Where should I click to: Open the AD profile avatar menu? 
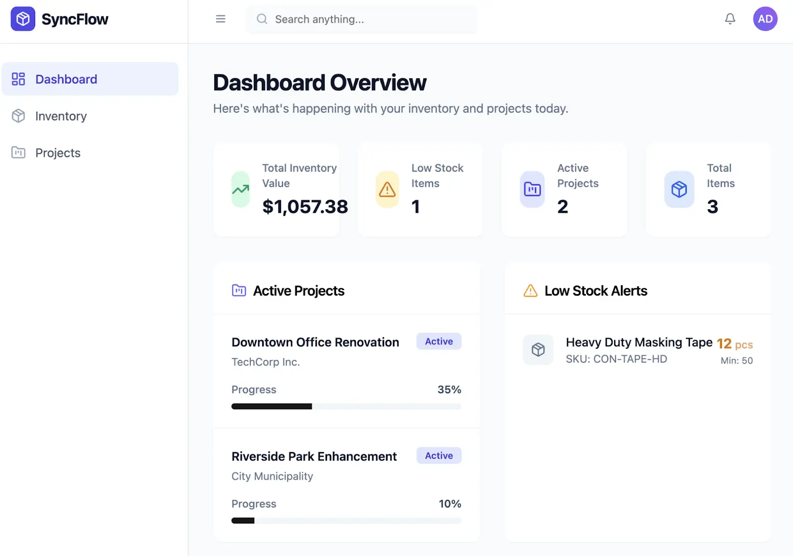pyautogui.click(x=765, y=18)
